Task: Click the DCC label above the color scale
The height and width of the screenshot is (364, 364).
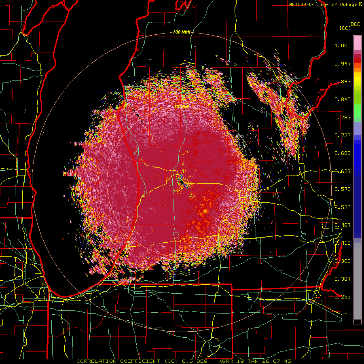Action: (x=355, y=24)
